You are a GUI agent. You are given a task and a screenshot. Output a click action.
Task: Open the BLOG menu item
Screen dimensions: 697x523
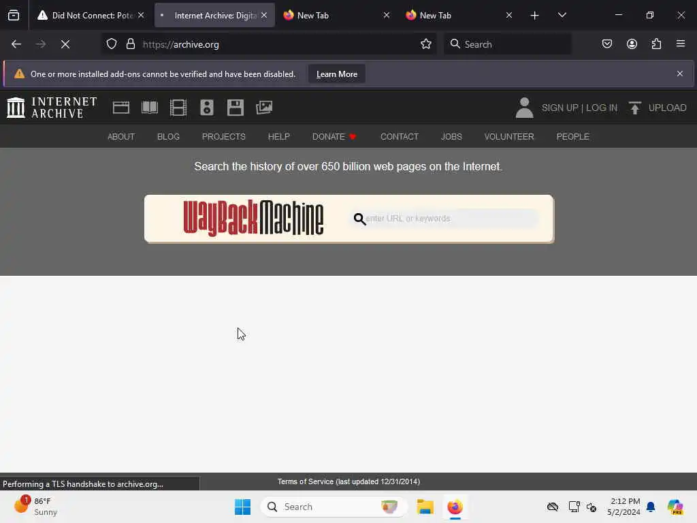(x=168, y=136)
